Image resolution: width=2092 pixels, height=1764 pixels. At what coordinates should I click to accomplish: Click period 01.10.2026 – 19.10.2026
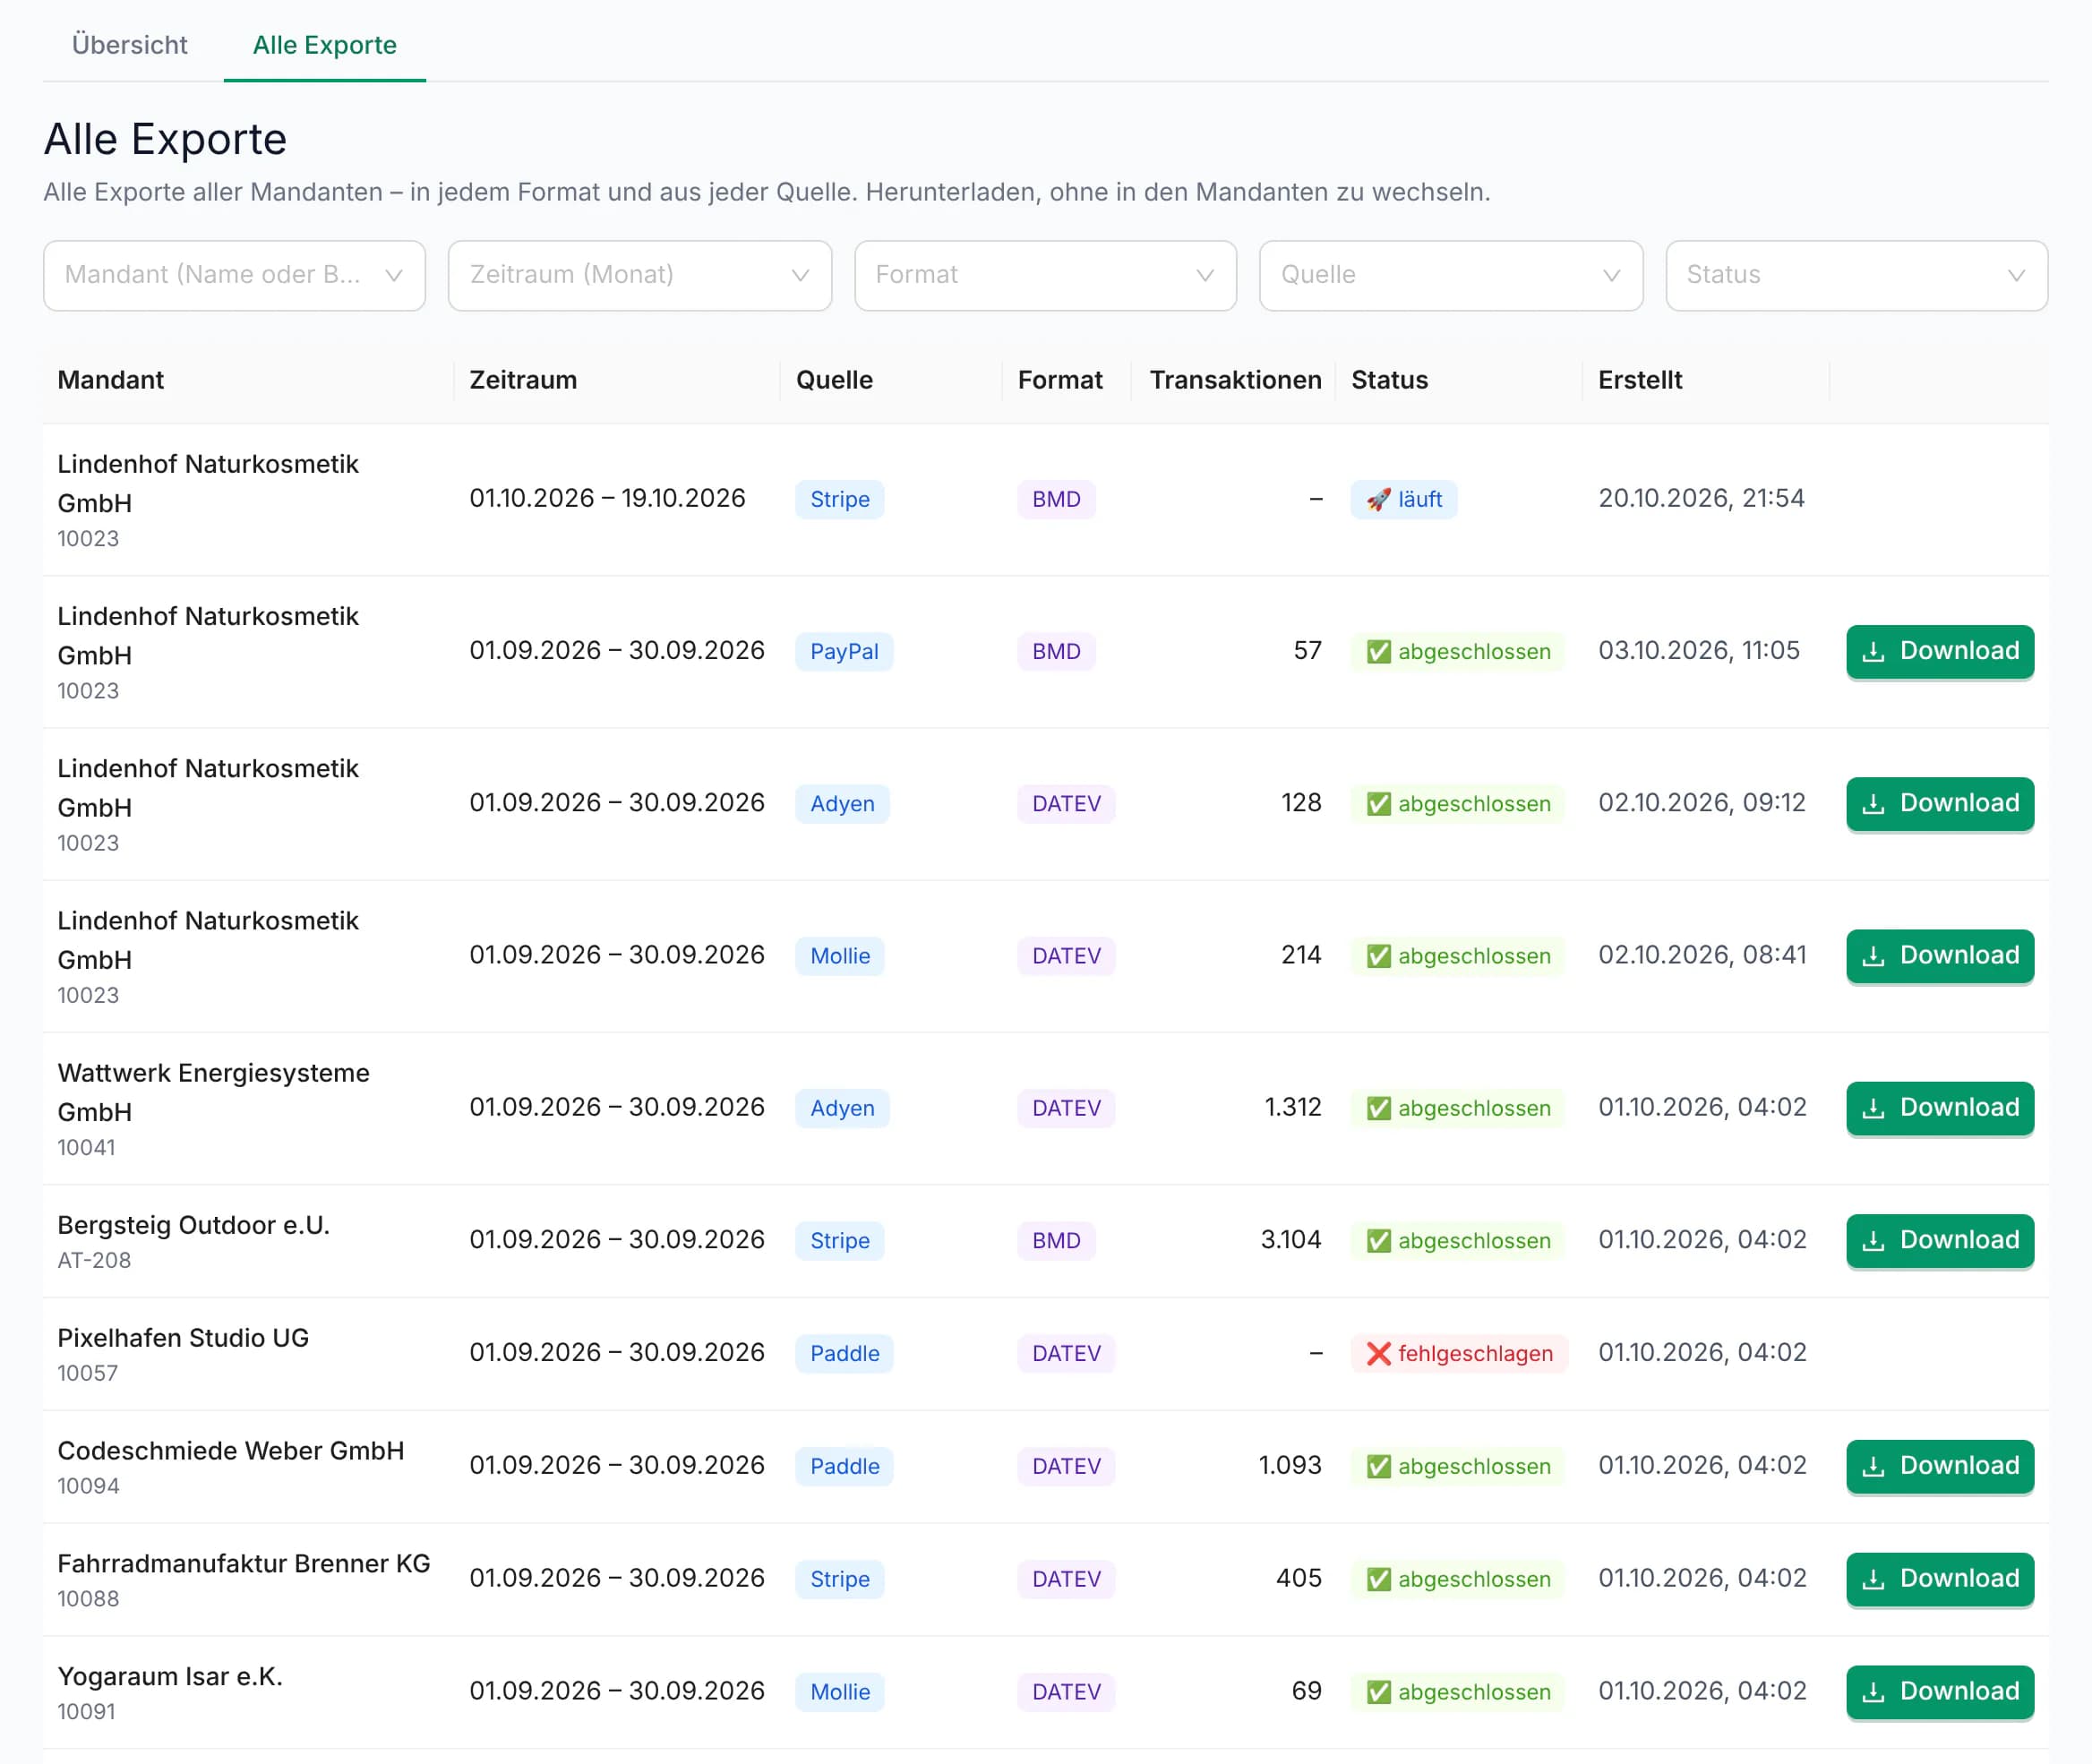(607, 498)
